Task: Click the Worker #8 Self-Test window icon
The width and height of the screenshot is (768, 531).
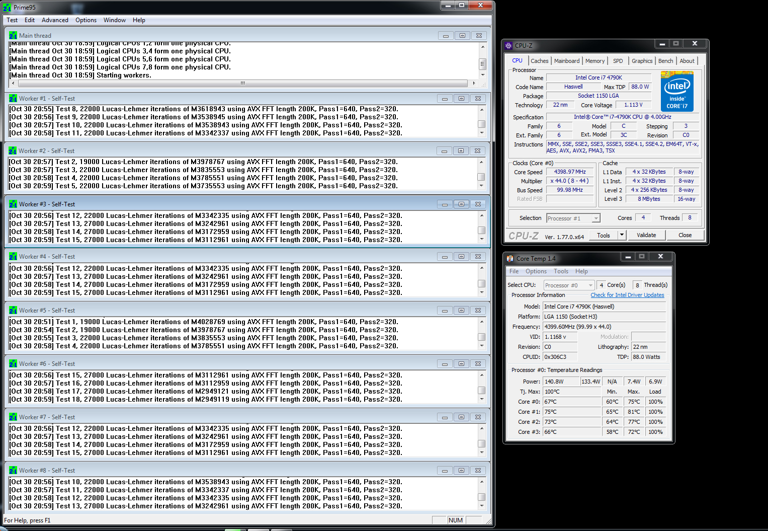Action: [x=13, y=471]
